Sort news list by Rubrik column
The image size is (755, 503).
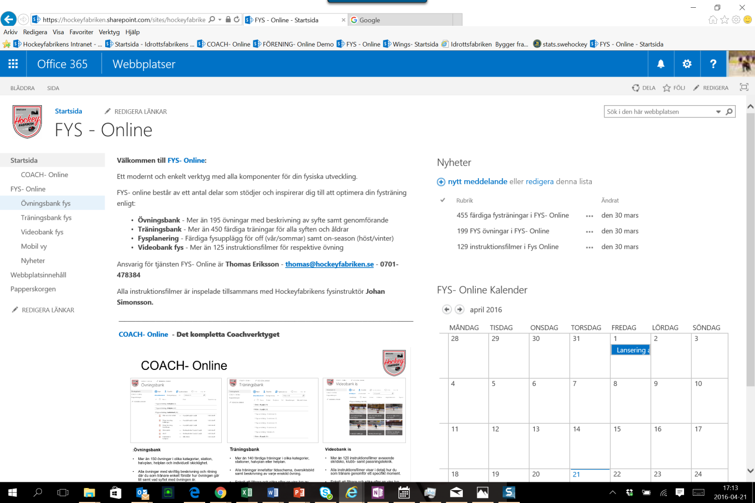(x=464, y=200)
